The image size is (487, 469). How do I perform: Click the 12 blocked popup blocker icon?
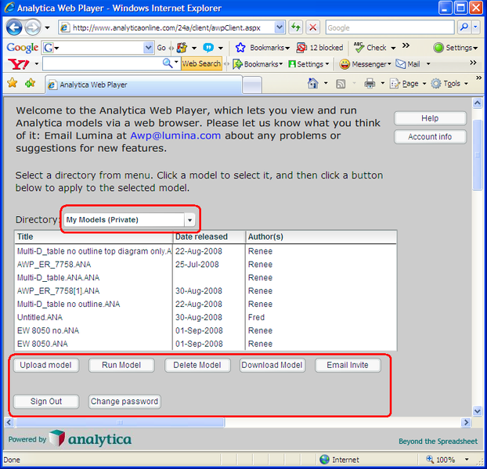point(301,48)
